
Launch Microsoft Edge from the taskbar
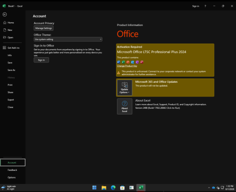click(x=113, y=188)
